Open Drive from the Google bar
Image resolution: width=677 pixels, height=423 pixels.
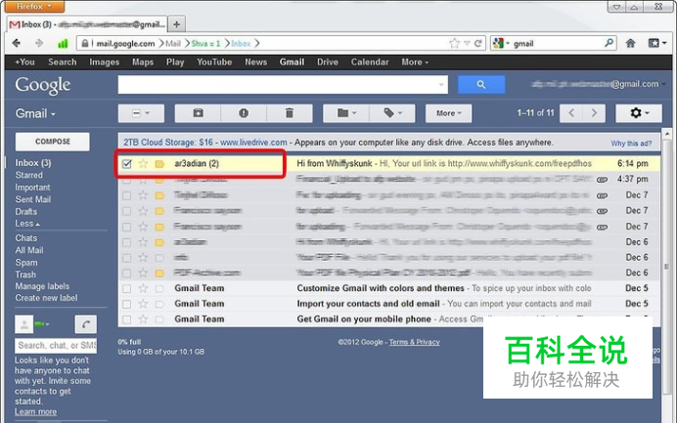pos(328,63)
